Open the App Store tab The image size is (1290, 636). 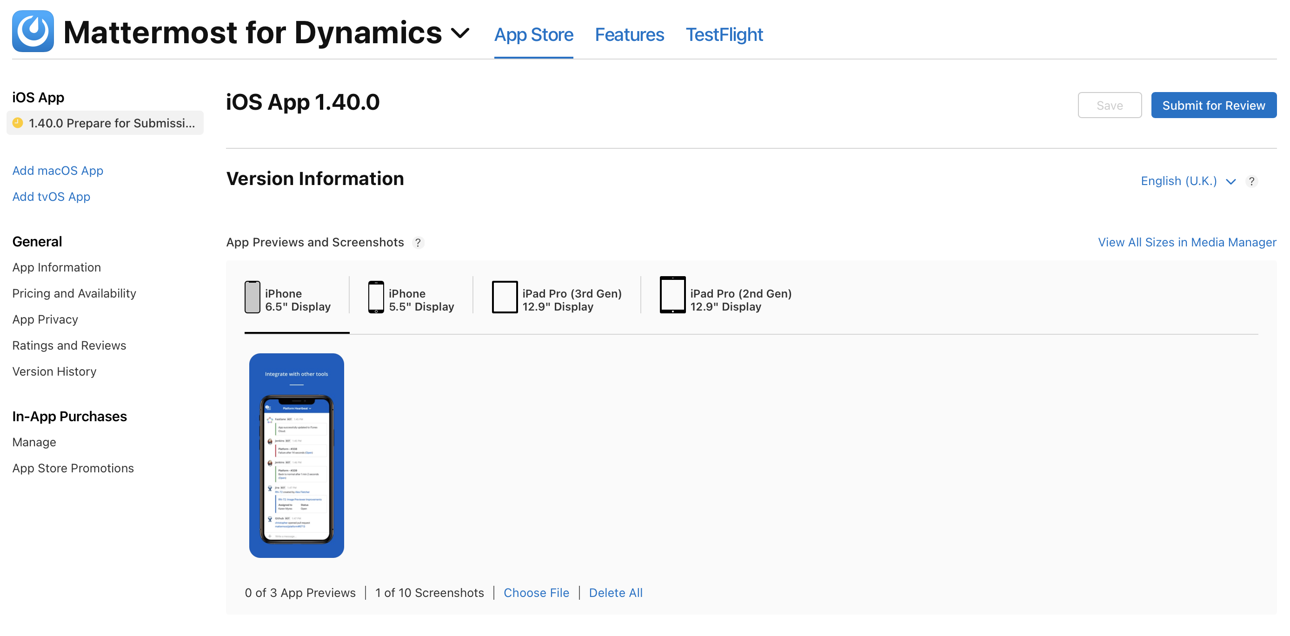533,34
